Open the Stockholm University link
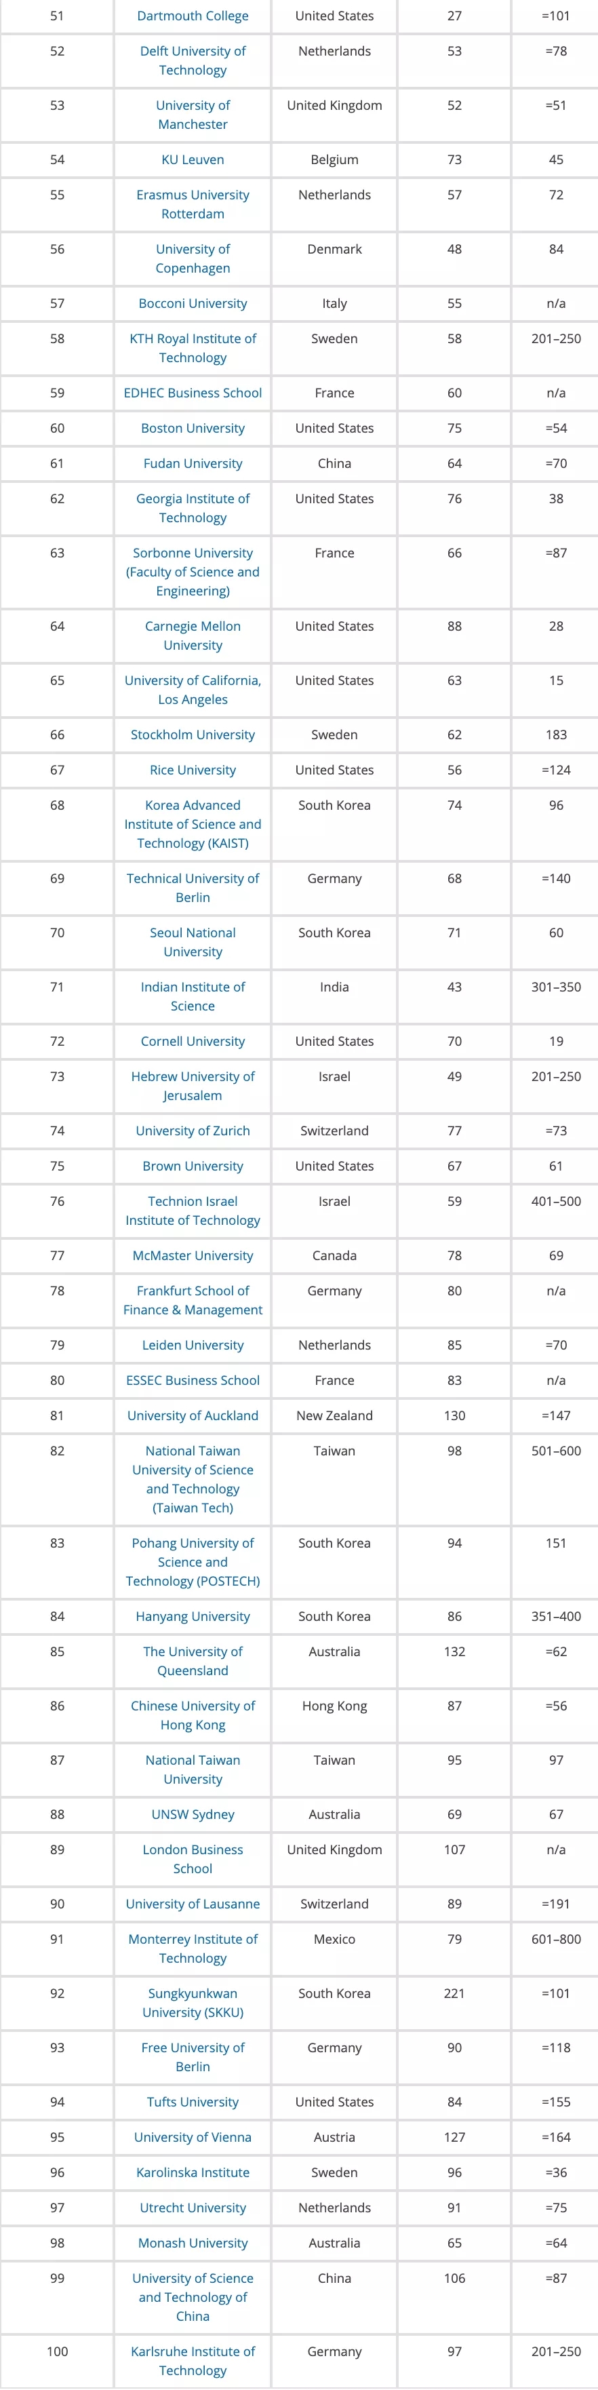The width and height of the screenshot is (598, 2390). click(x=193, y=734)
